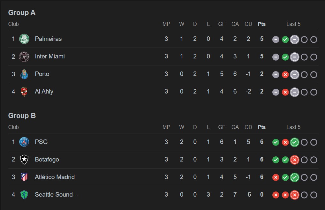Click Porto's red loss result icon

pos(285,75)
